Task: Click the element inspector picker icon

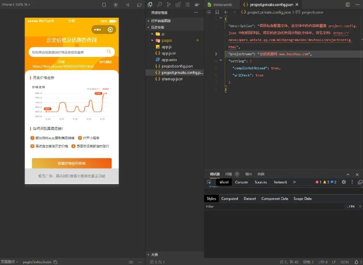Action: click(209, 182)
